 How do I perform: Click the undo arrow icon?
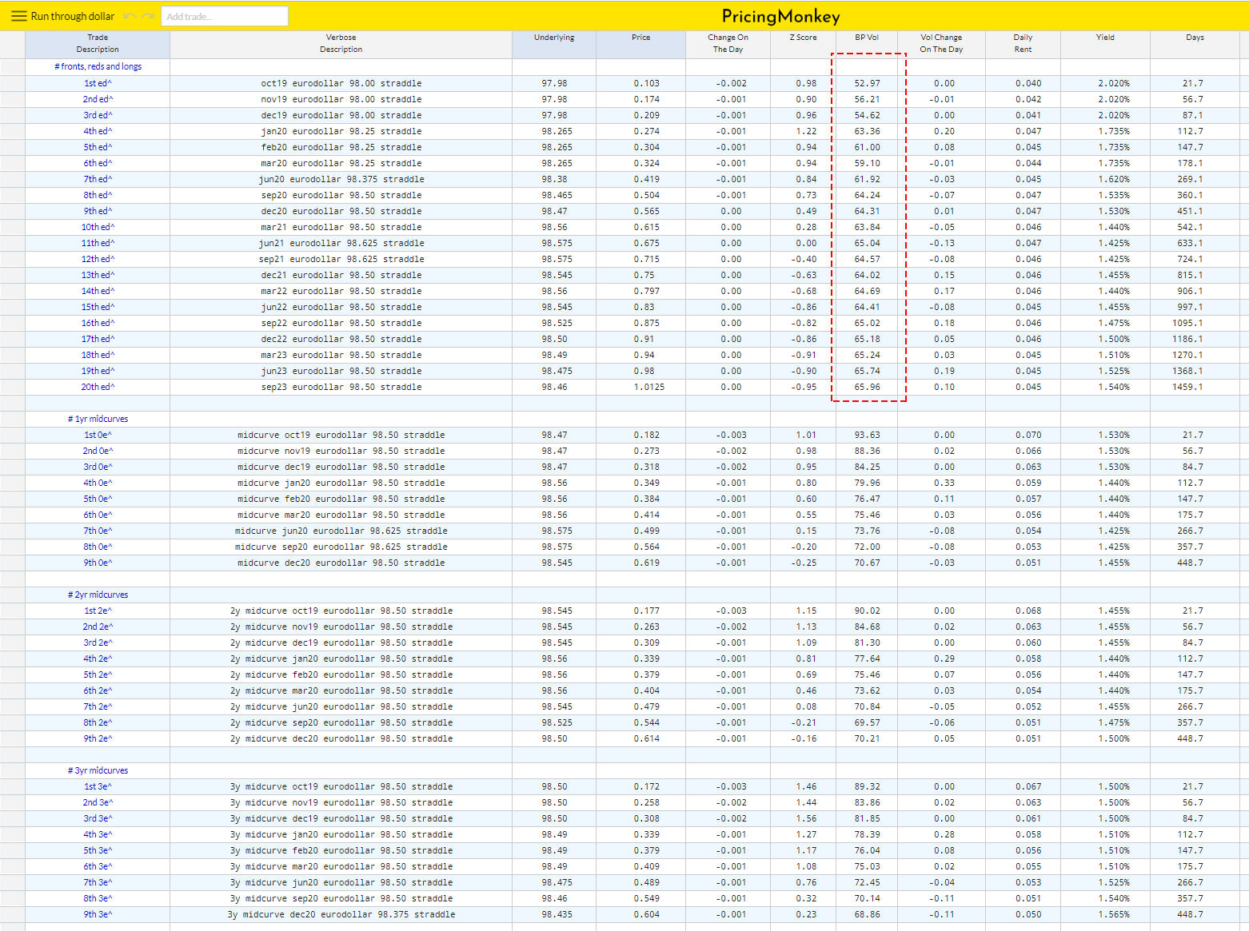click(130, 16)
